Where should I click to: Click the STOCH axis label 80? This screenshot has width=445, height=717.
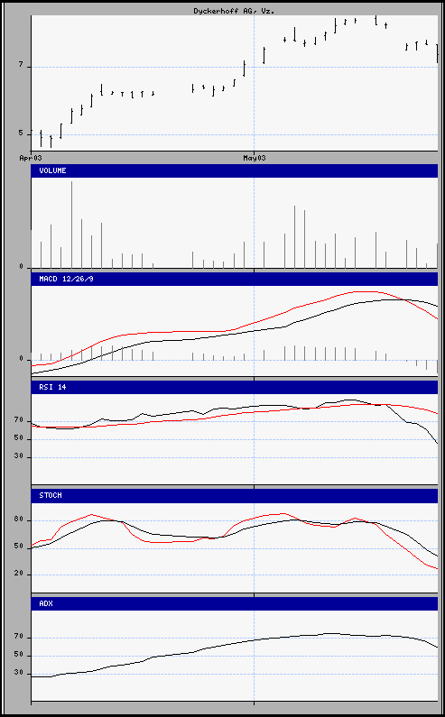pos(18,519)
